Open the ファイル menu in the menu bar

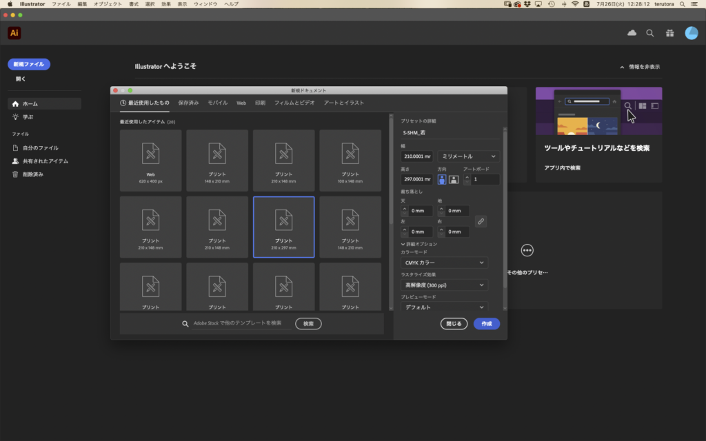click(x=61, y=4)
